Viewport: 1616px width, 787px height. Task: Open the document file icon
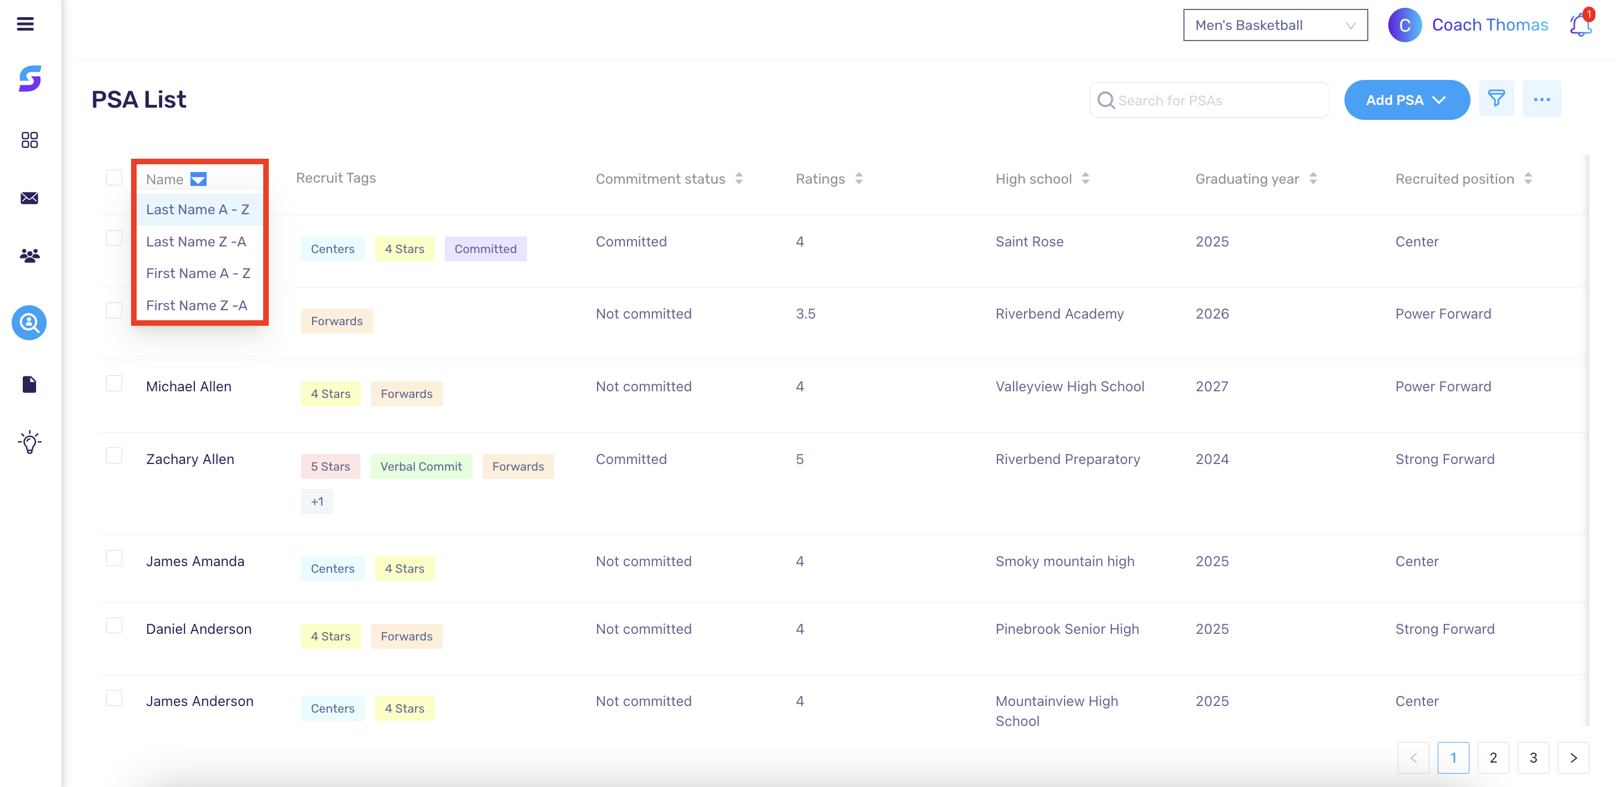29,384
